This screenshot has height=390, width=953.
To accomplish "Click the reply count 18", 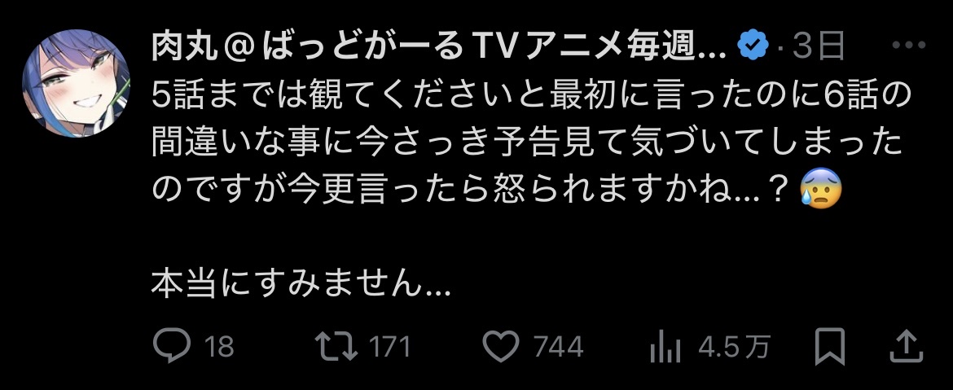I will point(219,347).
